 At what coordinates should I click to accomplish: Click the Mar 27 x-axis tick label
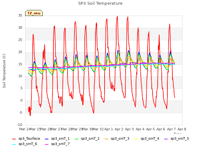coord(56,129)
